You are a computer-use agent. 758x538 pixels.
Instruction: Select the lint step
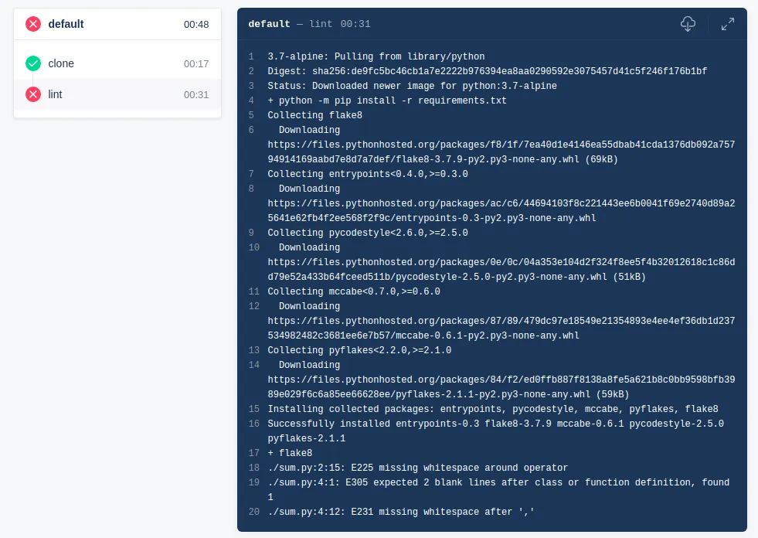[117, 94]
